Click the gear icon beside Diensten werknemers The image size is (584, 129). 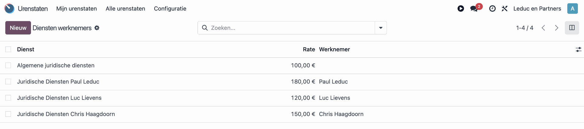(x=97, y=28)
